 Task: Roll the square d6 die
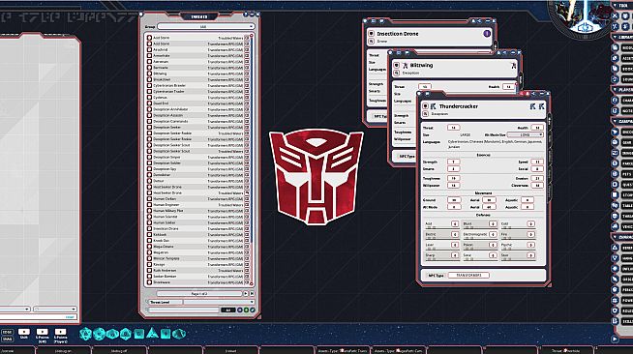(x=138, y=334)
